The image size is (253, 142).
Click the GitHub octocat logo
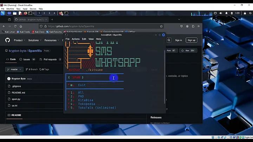tap(7, 40)
